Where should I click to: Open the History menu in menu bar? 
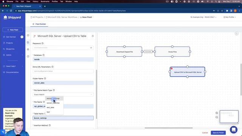point(35,2)
